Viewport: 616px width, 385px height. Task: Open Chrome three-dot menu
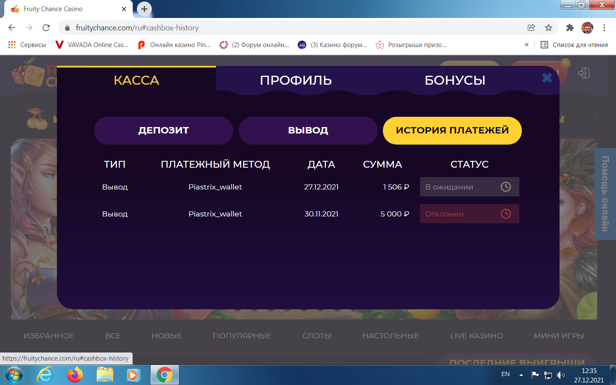604,28
